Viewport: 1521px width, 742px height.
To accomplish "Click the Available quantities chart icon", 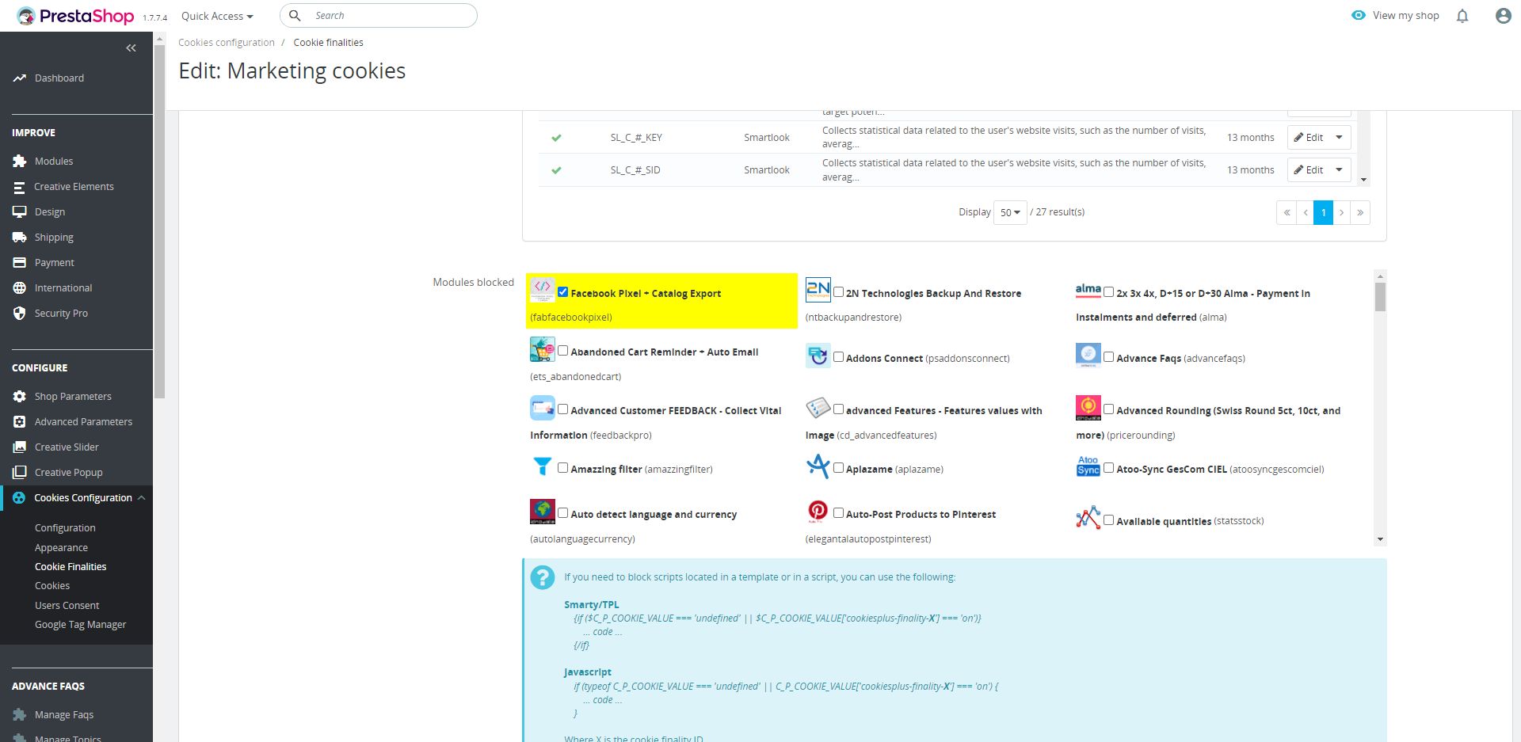I will tap(1088, 518).
